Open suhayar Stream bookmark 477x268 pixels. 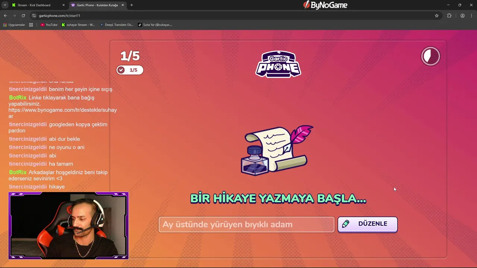click(x=78, y=25)
